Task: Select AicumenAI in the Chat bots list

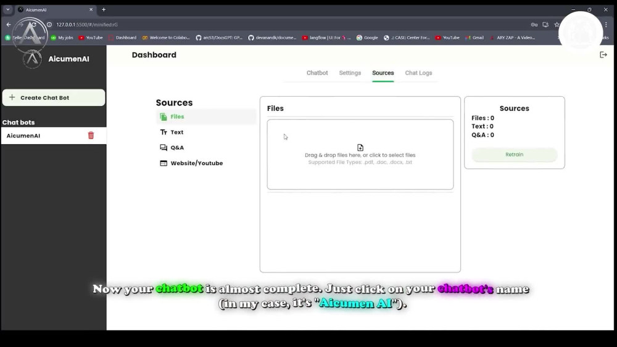Action: 54,136
